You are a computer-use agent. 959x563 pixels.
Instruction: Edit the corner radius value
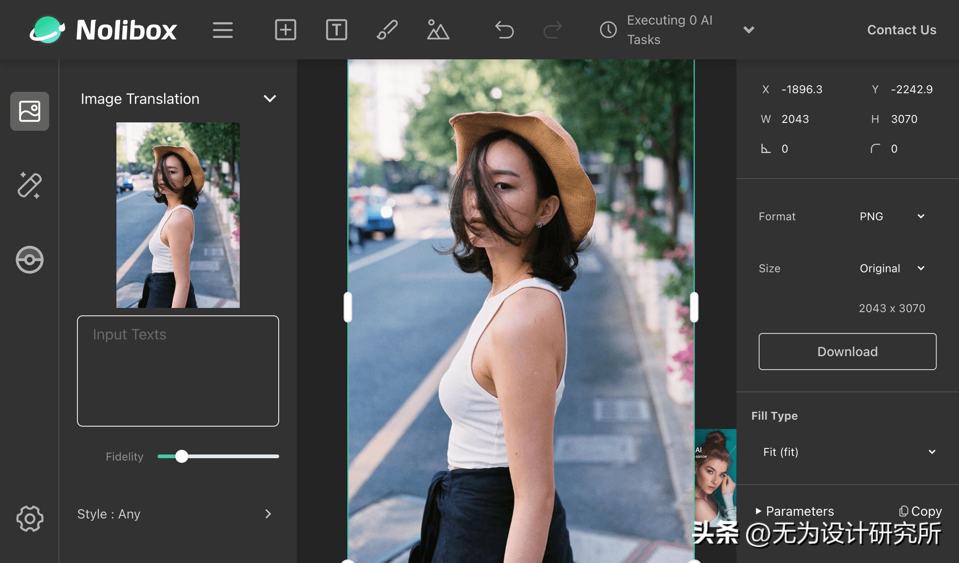pyautogui.click(x=894, y=149)
